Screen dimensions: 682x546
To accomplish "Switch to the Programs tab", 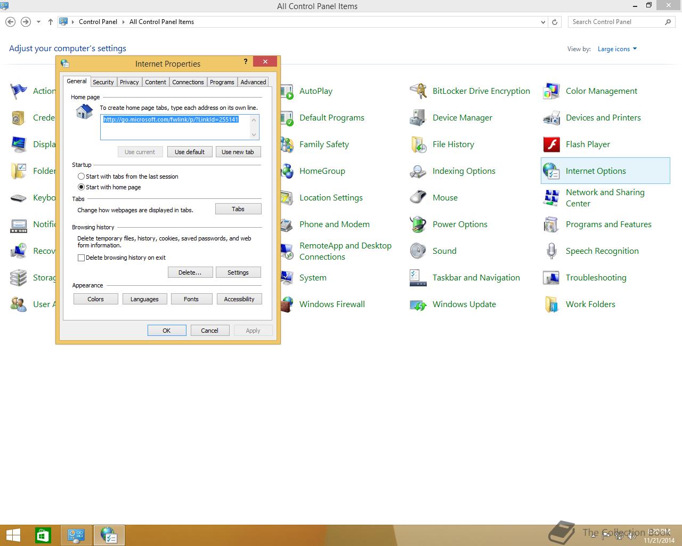I will (x=222, y=82).
